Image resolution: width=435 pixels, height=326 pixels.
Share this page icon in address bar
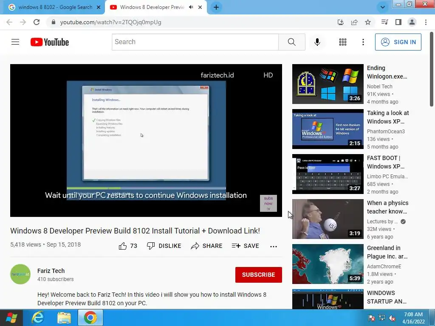click(354, 22)
